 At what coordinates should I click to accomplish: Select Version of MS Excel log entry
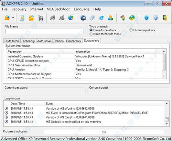[x=84, y=117]
